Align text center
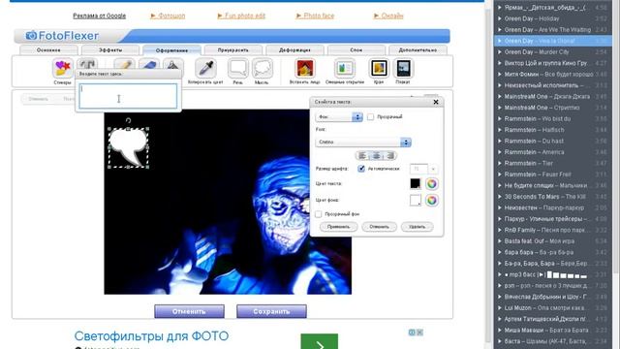This screenshot has height=349, width=620. tap(377, 156)
